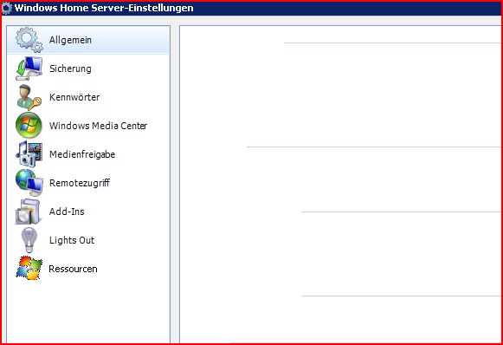Click the Medienfreigabe media icon

29,154
